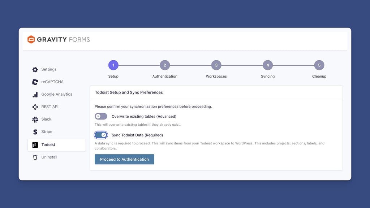370x208 pixels.
Task: Select the Todoist icon
Action: [x=35, y=144]
